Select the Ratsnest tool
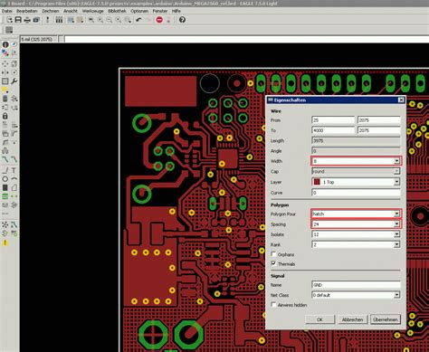The height and width of the screenshot is (352, 429). (5, 224)
